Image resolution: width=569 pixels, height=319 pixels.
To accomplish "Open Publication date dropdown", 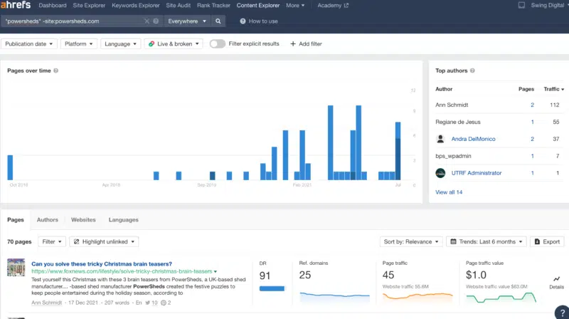I will 28,43.
